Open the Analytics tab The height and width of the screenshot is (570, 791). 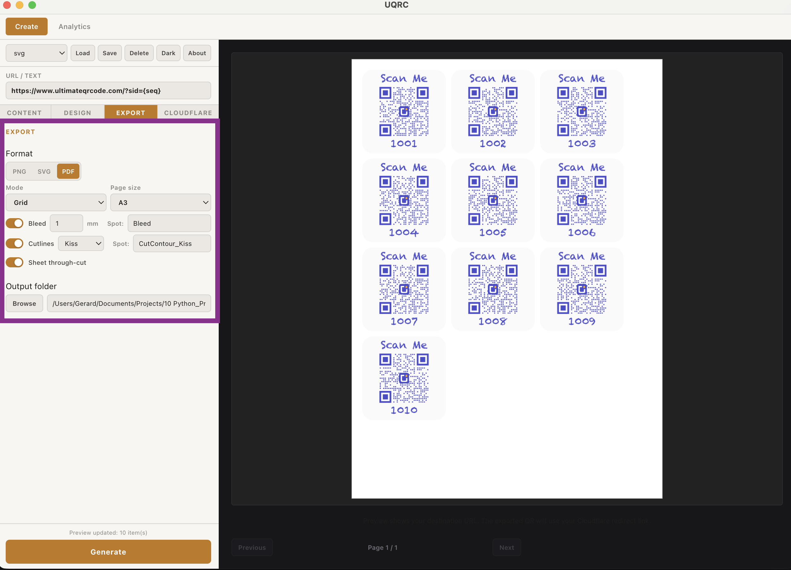pyautogui.click(x=74, y=26)
